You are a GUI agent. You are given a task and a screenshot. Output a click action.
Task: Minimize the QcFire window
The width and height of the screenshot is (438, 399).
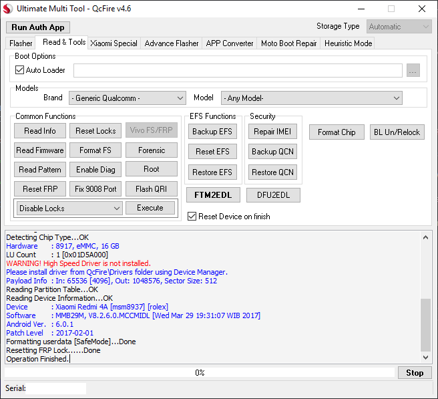(361, 9)
